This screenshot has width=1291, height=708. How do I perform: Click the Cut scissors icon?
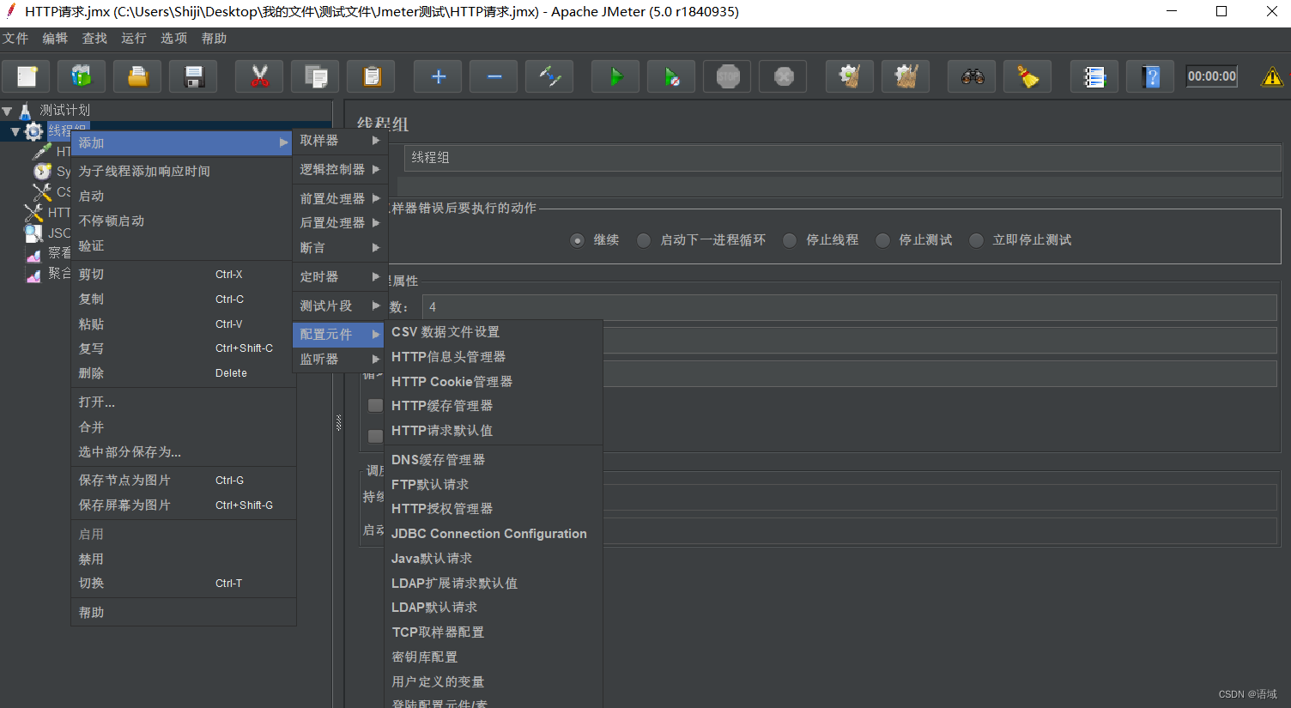[x=259, y=76]
